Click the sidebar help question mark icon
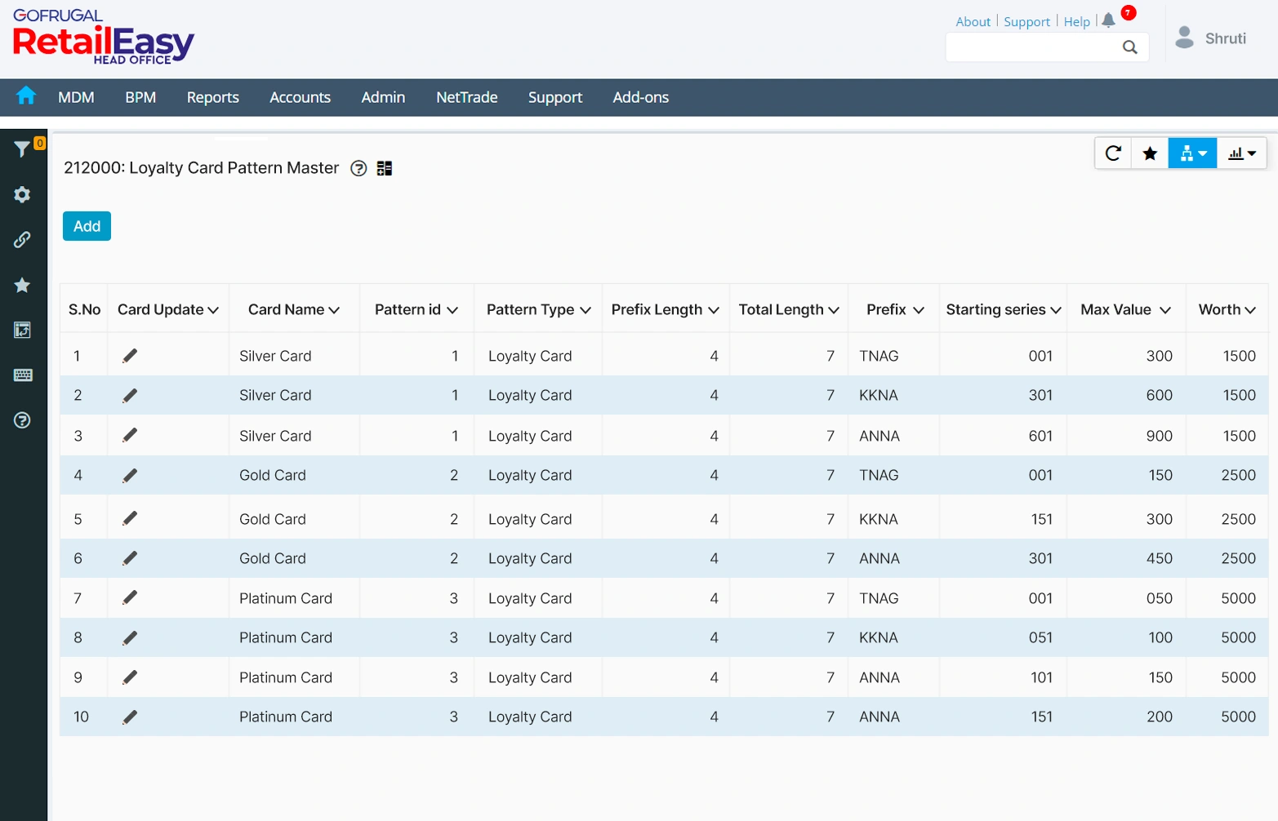Viewport: 1278px width, 821px height. click(x=22, y=420)
